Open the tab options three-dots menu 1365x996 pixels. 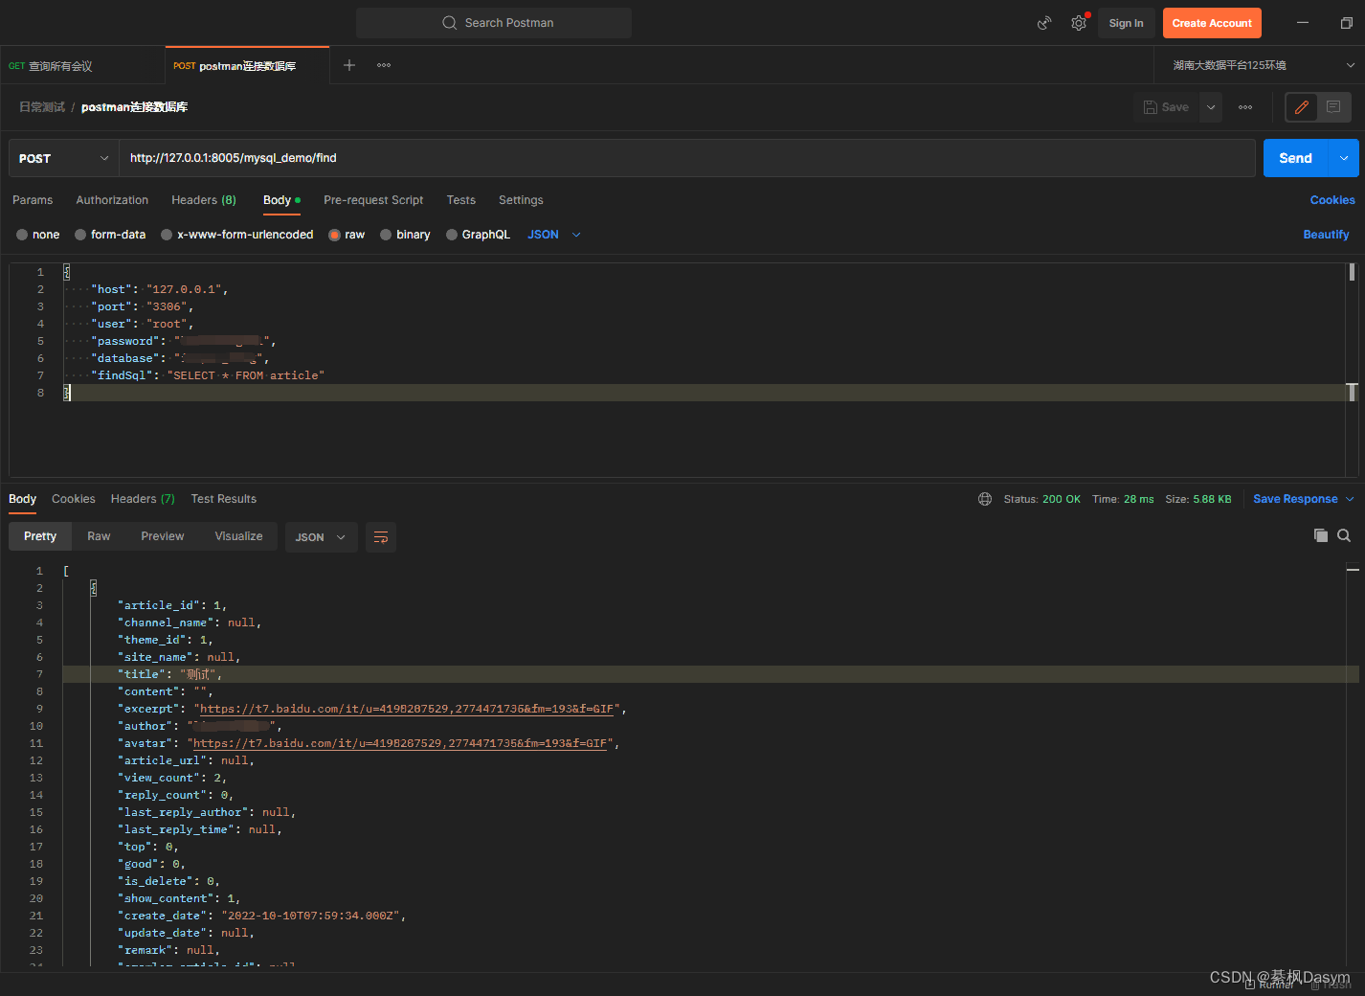click(x=384, y=65)
